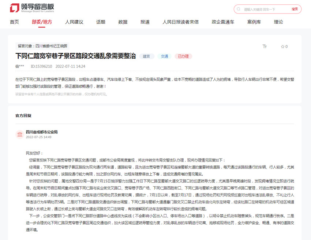311x240 pixels.
Task: Open the 报道 section
Action: [144, 22]
